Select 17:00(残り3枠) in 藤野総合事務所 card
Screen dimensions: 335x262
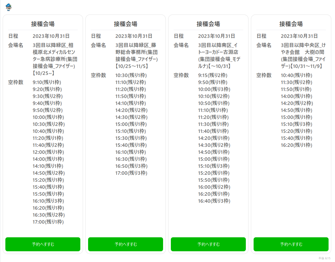tap(131, 173)
